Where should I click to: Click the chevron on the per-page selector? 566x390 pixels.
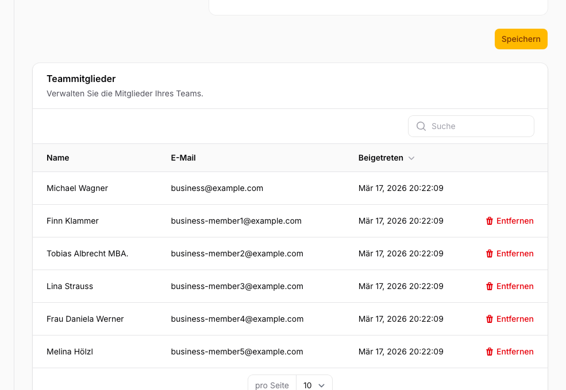[322, 385]
